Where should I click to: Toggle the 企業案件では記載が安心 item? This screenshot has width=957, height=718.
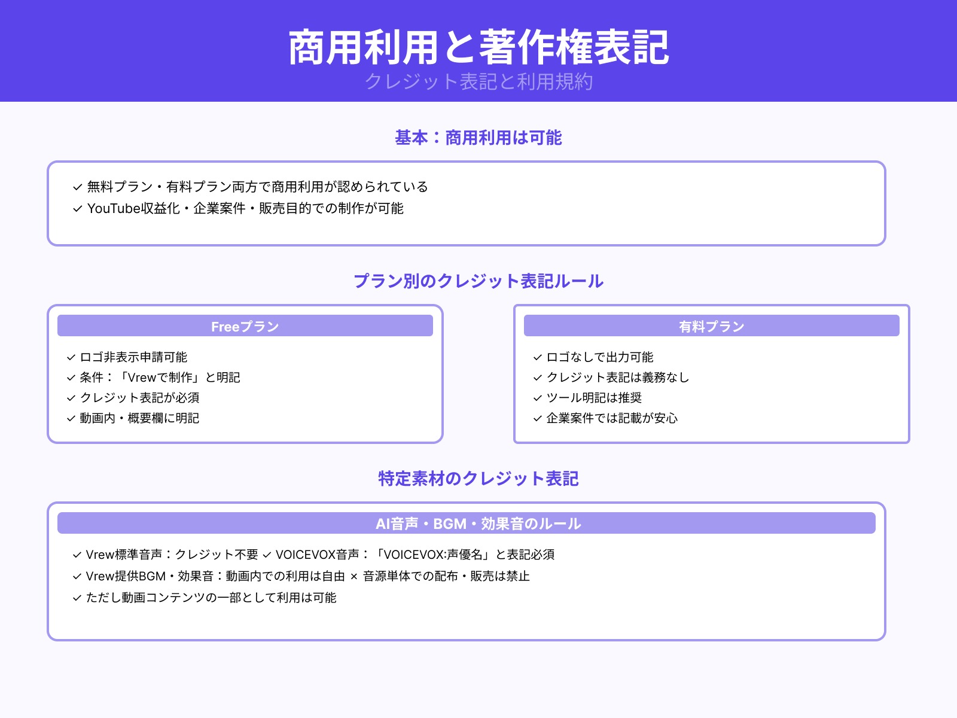612,419
